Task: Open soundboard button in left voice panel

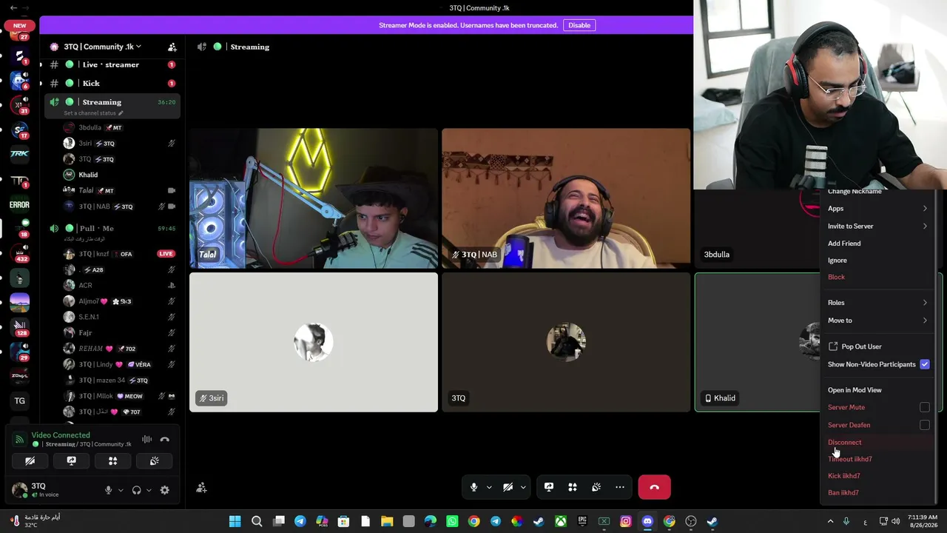Action: click(x=155, y=461)
